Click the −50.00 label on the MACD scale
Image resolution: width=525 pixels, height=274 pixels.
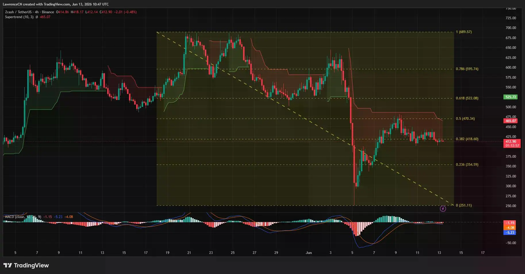pos(510,243)
